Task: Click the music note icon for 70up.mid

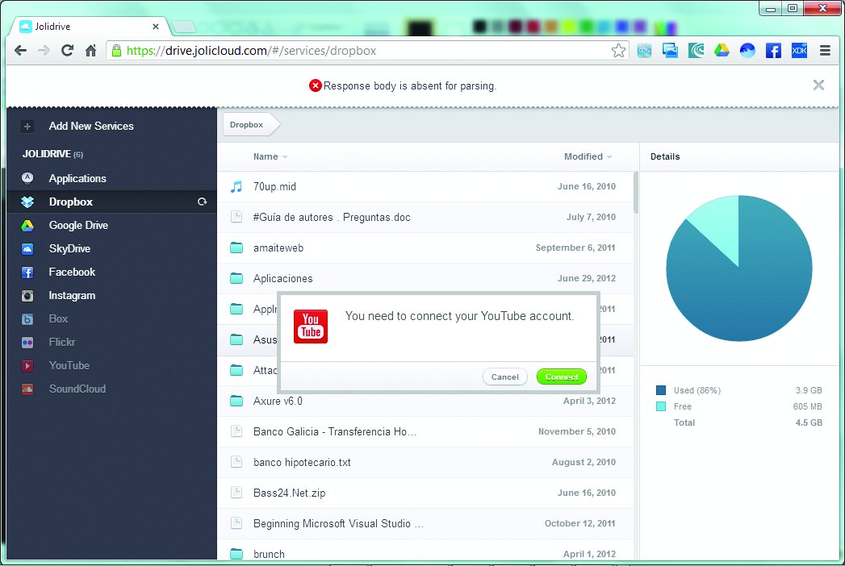Action: pyautogui.click(x=236, y=187)
